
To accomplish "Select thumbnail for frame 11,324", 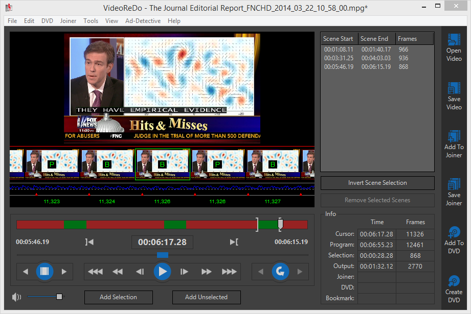I will coord(107,164).
